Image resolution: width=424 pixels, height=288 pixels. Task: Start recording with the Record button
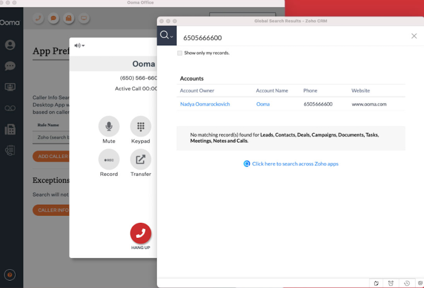[109, 159]
